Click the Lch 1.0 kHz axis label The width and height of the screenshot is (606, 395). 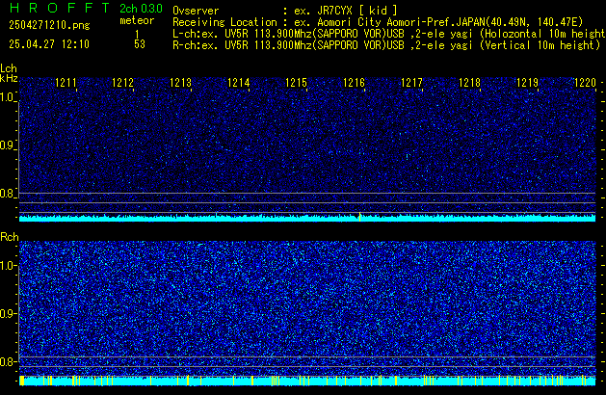(7, 97)
